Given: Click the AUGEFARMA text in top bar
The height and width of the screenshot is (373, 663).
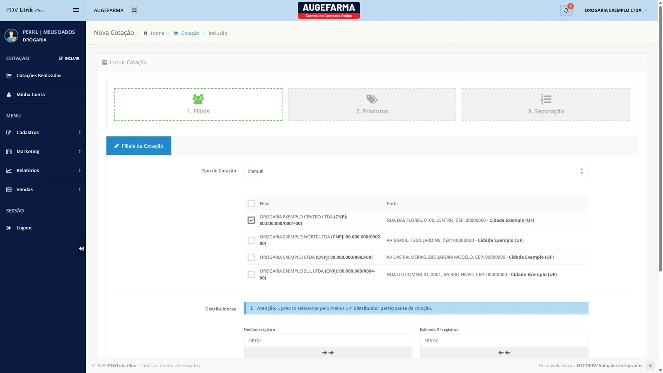Looking at the screenshot, I should click(109, 10).
